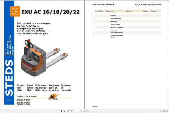The height and width of the screenshot is (113, 169).
Task: Click the STILL logo on cover
Action: click(x=53, y=97)
